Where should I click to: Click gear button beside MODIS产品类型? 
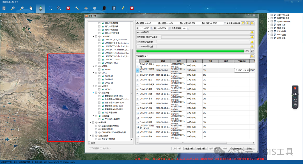[252, 33]
